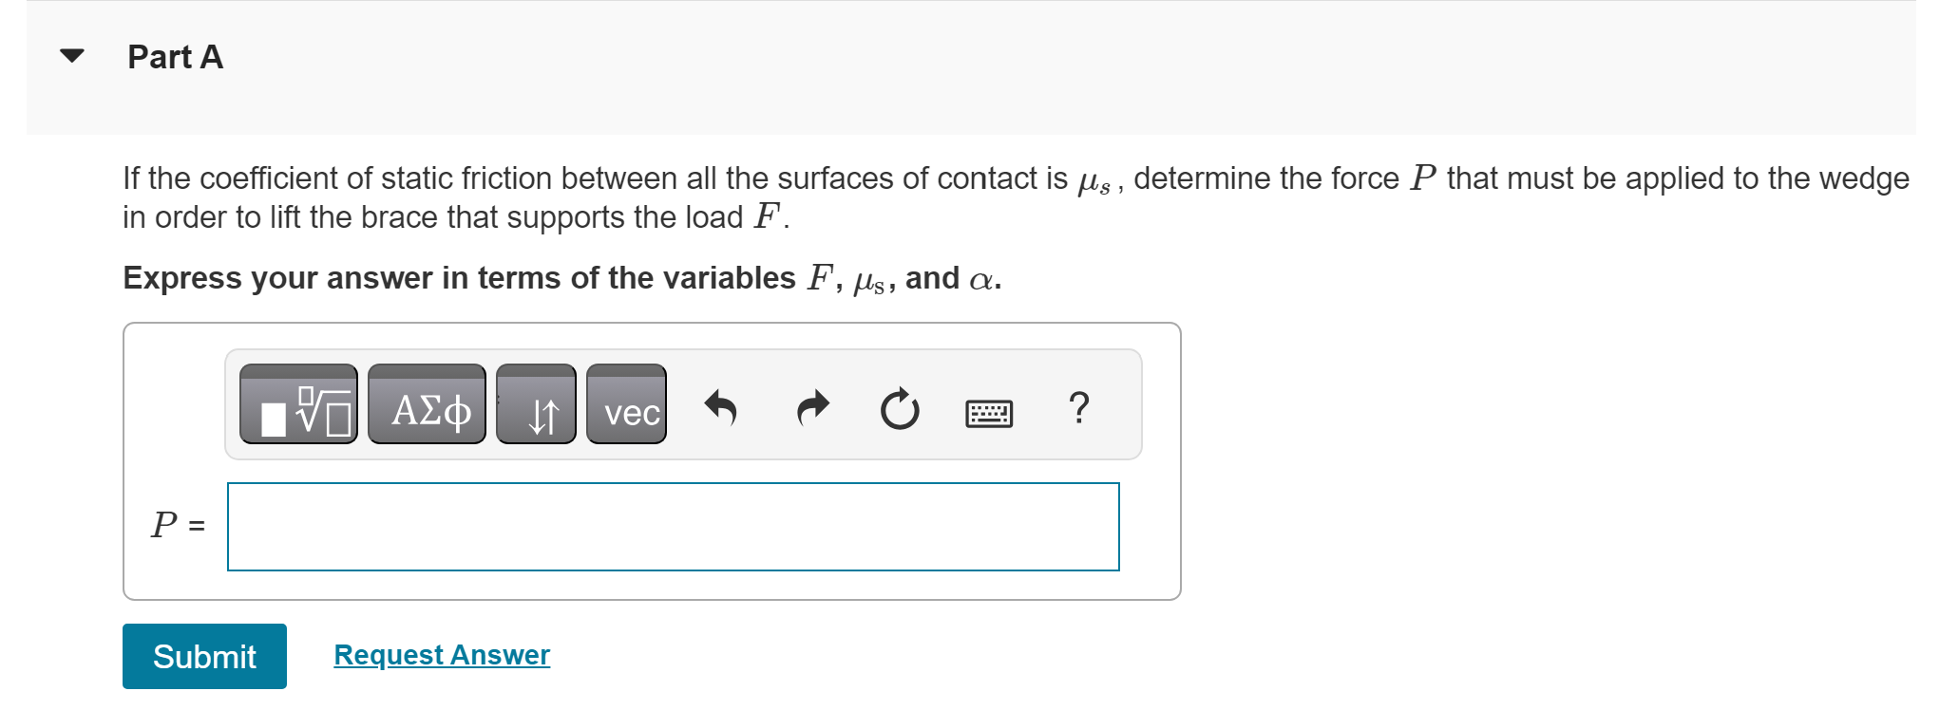The width and height of the screenshot is (1959, 710).
Task: Click the subscript/superscript arrows icon
Action: 535,406
